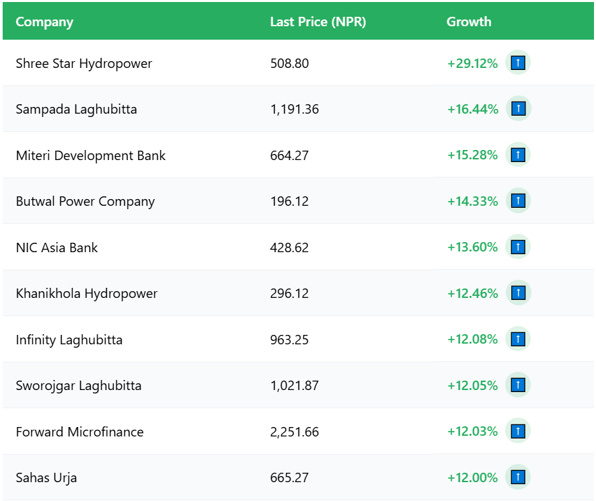596x501 pixels.
Task: Click the price 296.12
Action: coord(289,293)
